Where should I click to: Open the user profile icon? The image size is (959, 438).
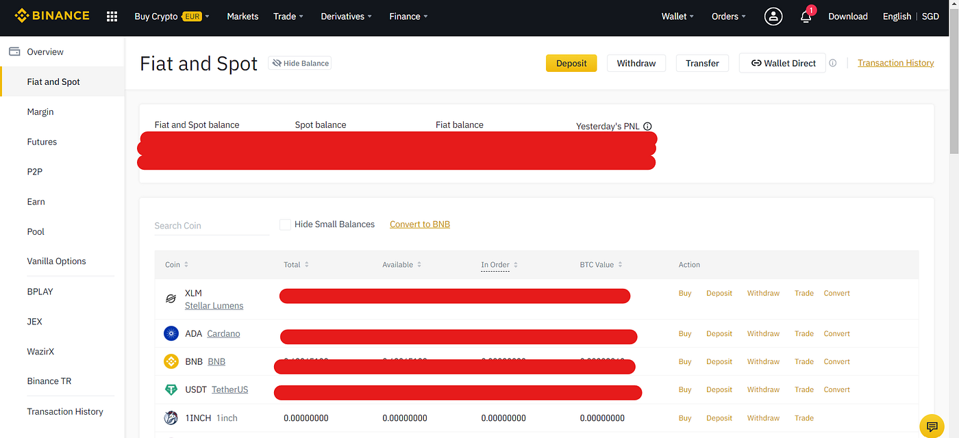pos(773,16)
